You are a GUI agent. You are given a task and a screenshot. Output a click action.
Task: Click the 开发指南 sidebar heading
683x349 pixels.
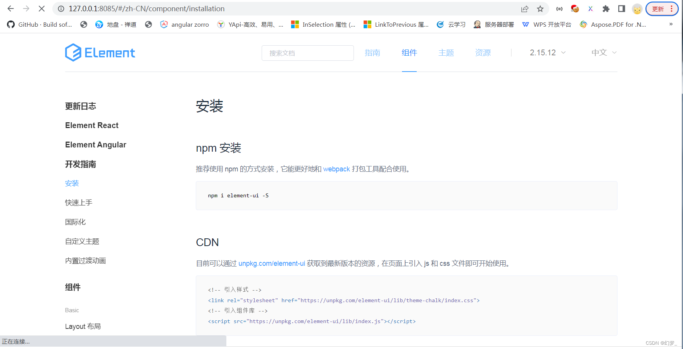click(81, 164)
